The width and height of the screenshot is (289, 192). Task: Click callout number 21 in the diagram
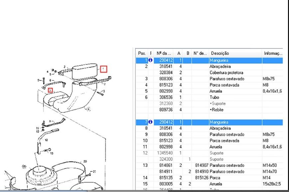click(94, 171)
